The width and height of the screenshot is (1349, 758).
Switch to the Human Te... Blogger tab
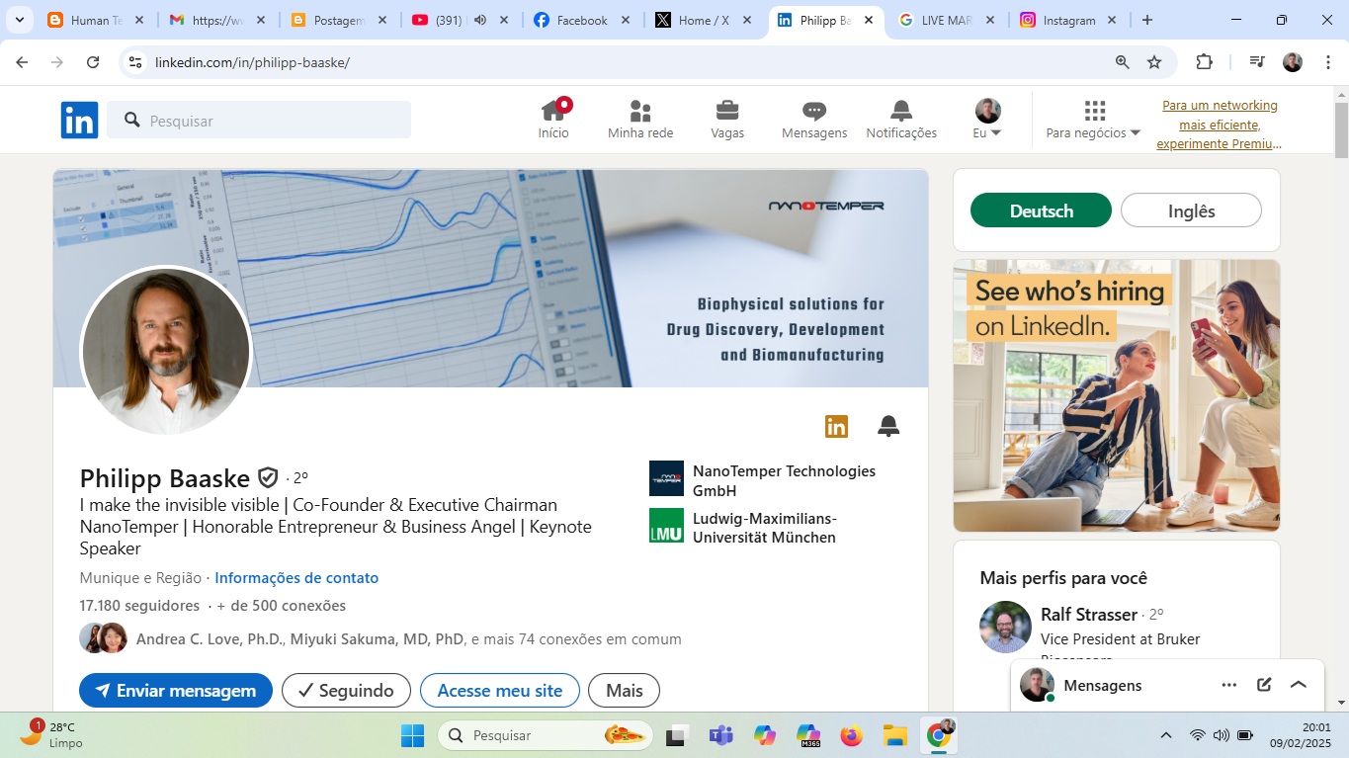(x=96, y=20)
